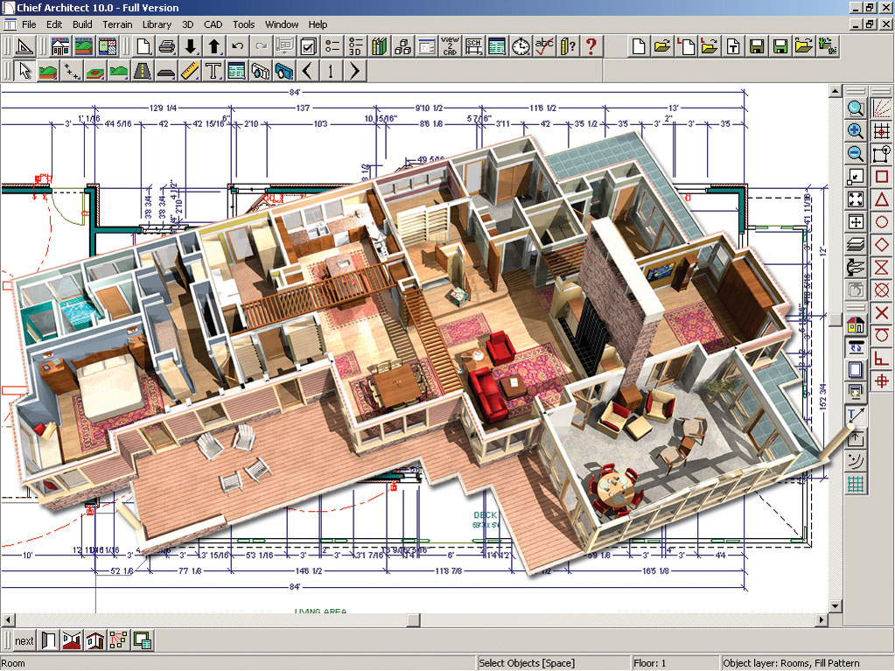The height and width of the screenshot is (671, 895).
Task: Click the View 2 CAD icon
Action: pos(450,46)
